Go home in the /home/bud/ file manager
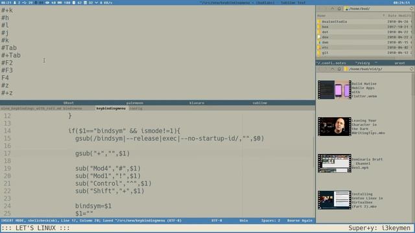Screen dimensions: 415x233 tap(339, 8)
